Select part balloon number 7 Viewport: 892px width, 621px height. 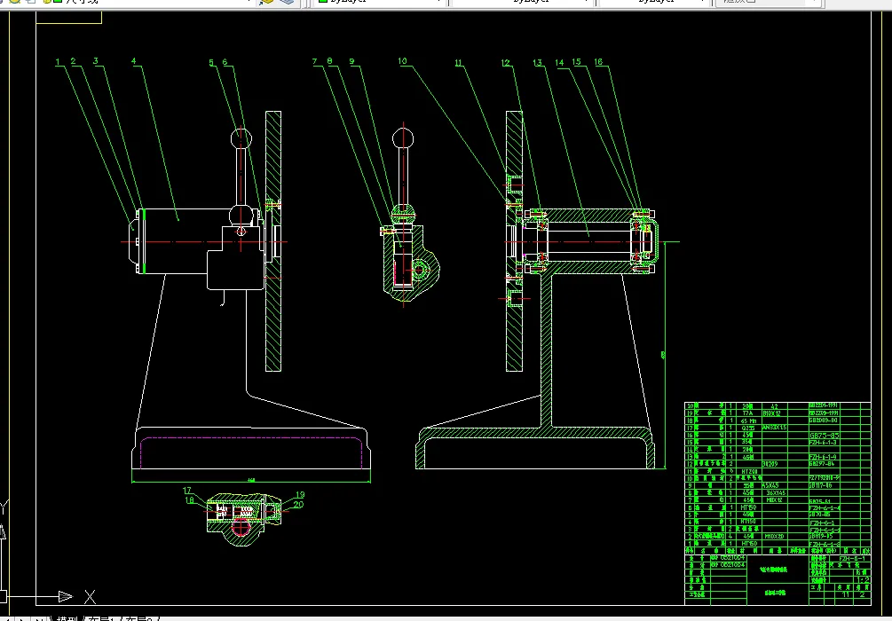click(x=315, y=61)
